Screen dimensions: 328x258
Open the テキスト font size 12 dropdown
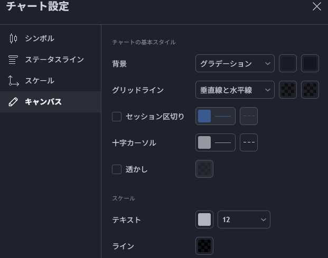243,220
